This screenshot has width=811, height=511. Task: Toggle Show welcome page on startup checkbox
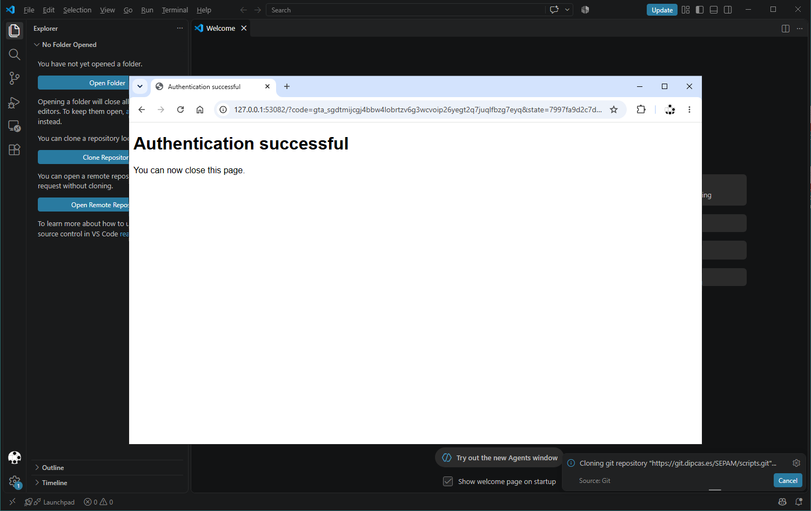click(448, 481)
